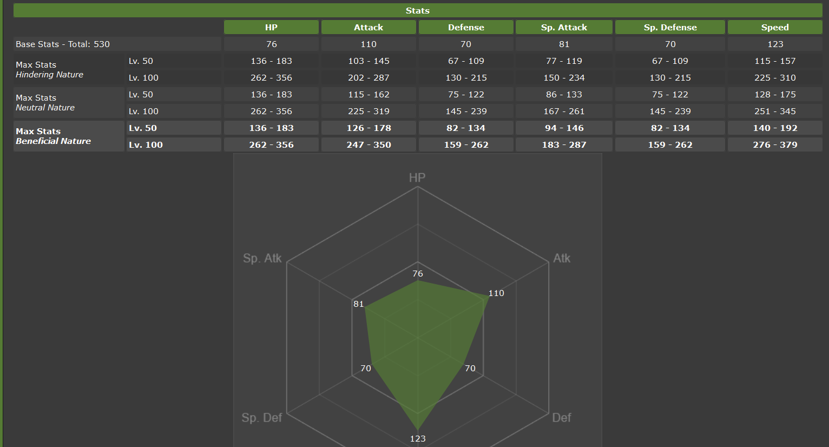This screenshot has width=829, height=447.
Task: Select the Defense column header
Action: pyautogui.click(x=466, y=27)
